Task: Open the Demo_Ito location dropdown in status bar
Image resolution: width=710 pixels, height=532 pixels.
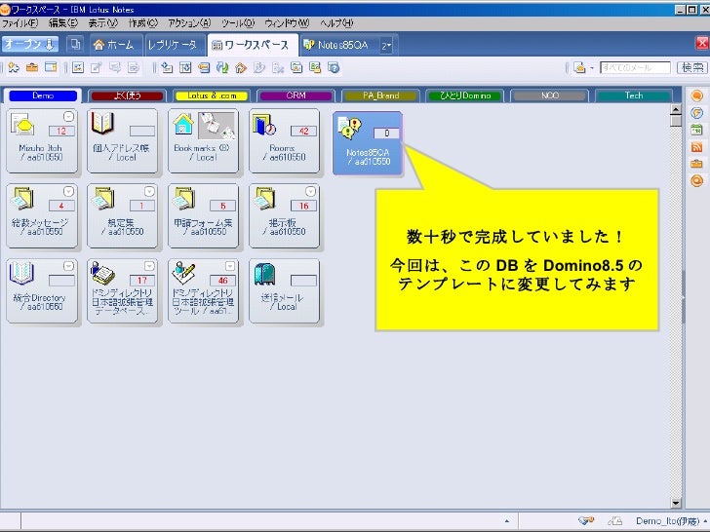Action: [672, 521]
